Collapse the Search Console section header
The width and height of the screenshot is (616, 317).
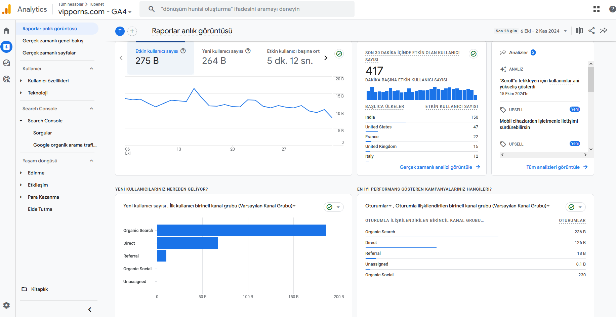click(91, 109)
